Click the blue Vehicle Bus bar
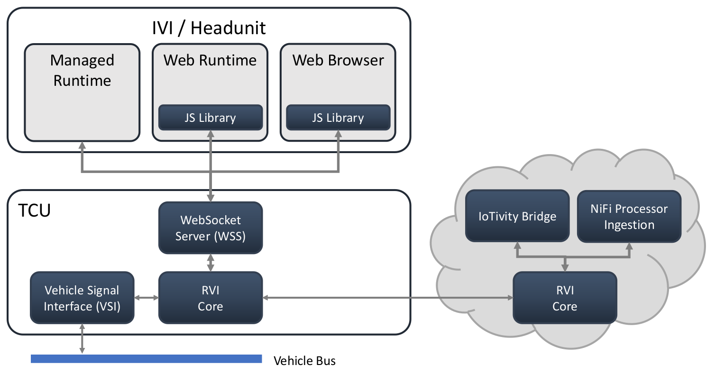The image size is (715, 374). tap(146, 359)
